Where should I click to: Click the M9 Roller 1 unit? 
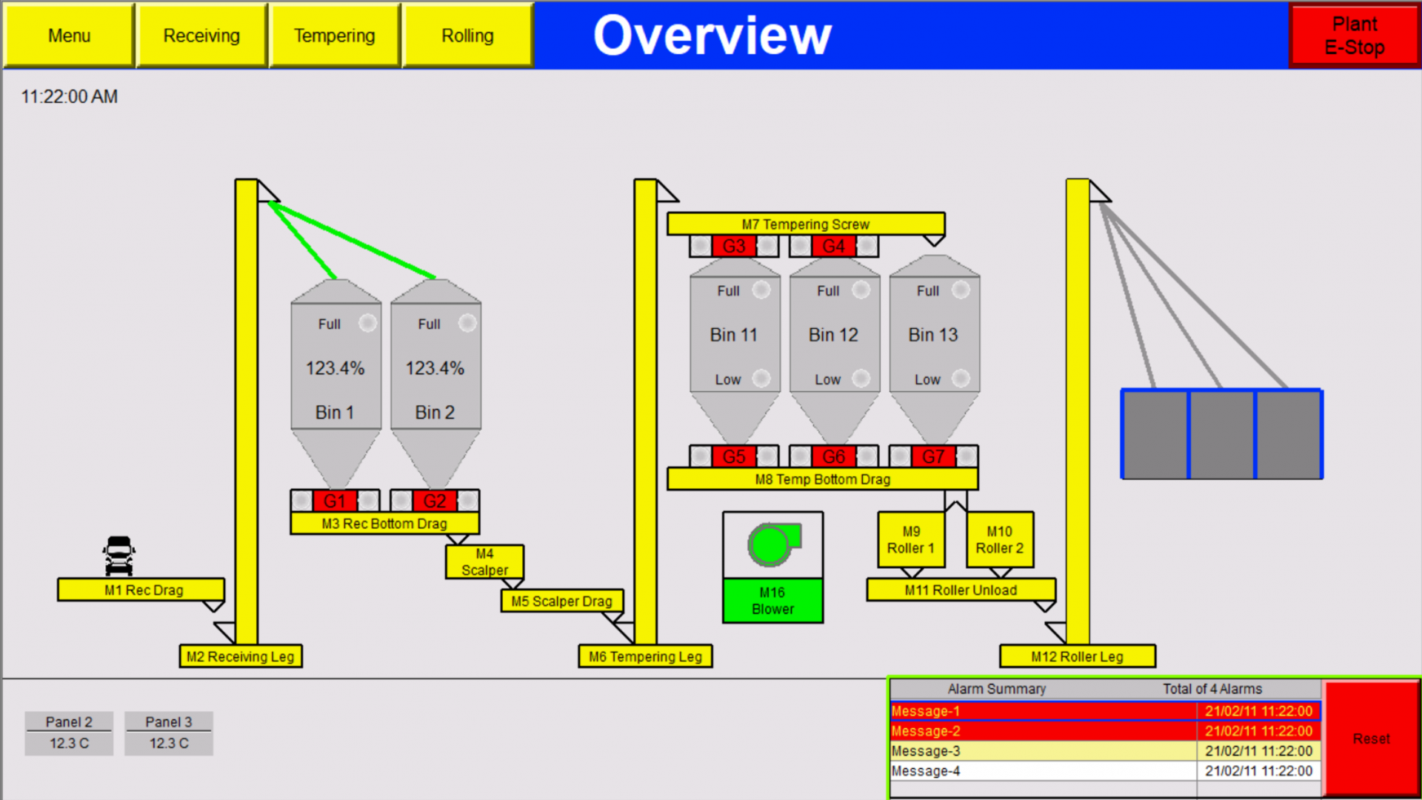[910, 540]
